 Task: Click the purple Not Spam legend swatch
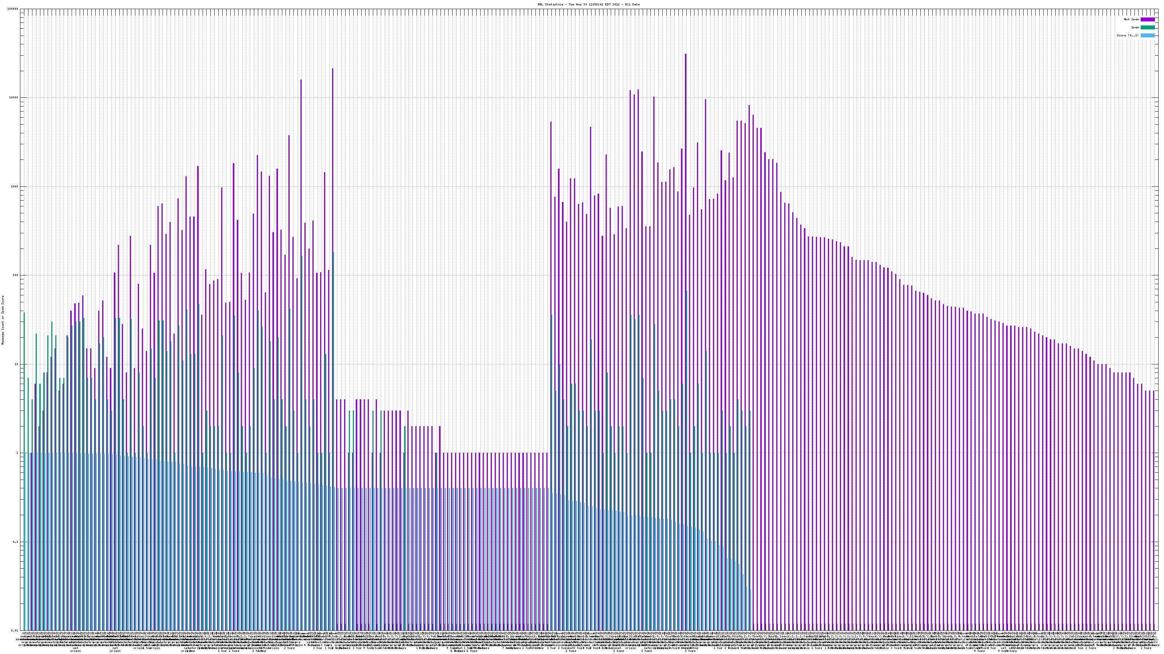pos(1147,19)
